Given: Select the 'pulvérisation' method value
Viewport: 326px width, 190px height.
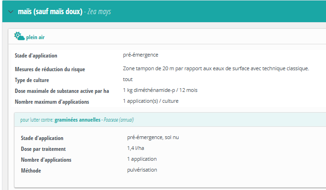Looking at the screenshot, I should point(142,170).
